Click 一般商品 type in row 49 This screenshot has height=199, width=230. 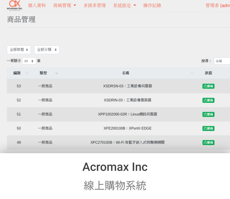[x=45, y=142]
